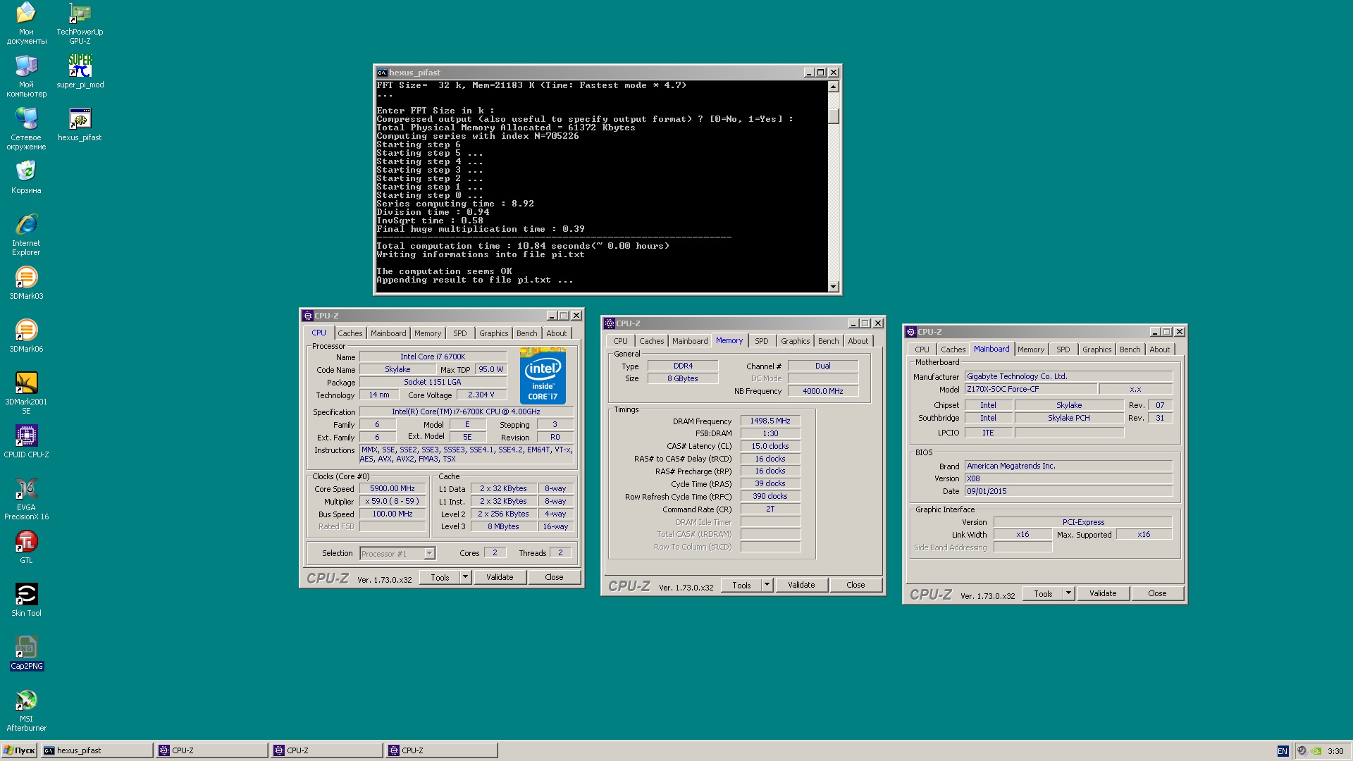The image size is (1353, 761).
Task: Click the BIOS date 09/01/2015 field
Action: (x=1068, y=491)
